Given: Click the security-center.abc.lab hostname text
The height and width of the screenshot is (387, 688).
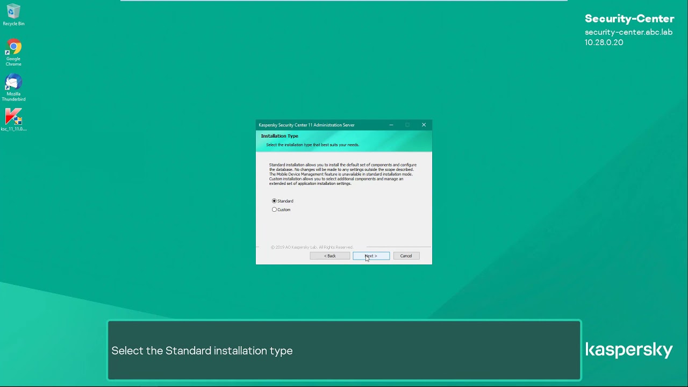Looking at the screenshot, I should tap(628, 32).
